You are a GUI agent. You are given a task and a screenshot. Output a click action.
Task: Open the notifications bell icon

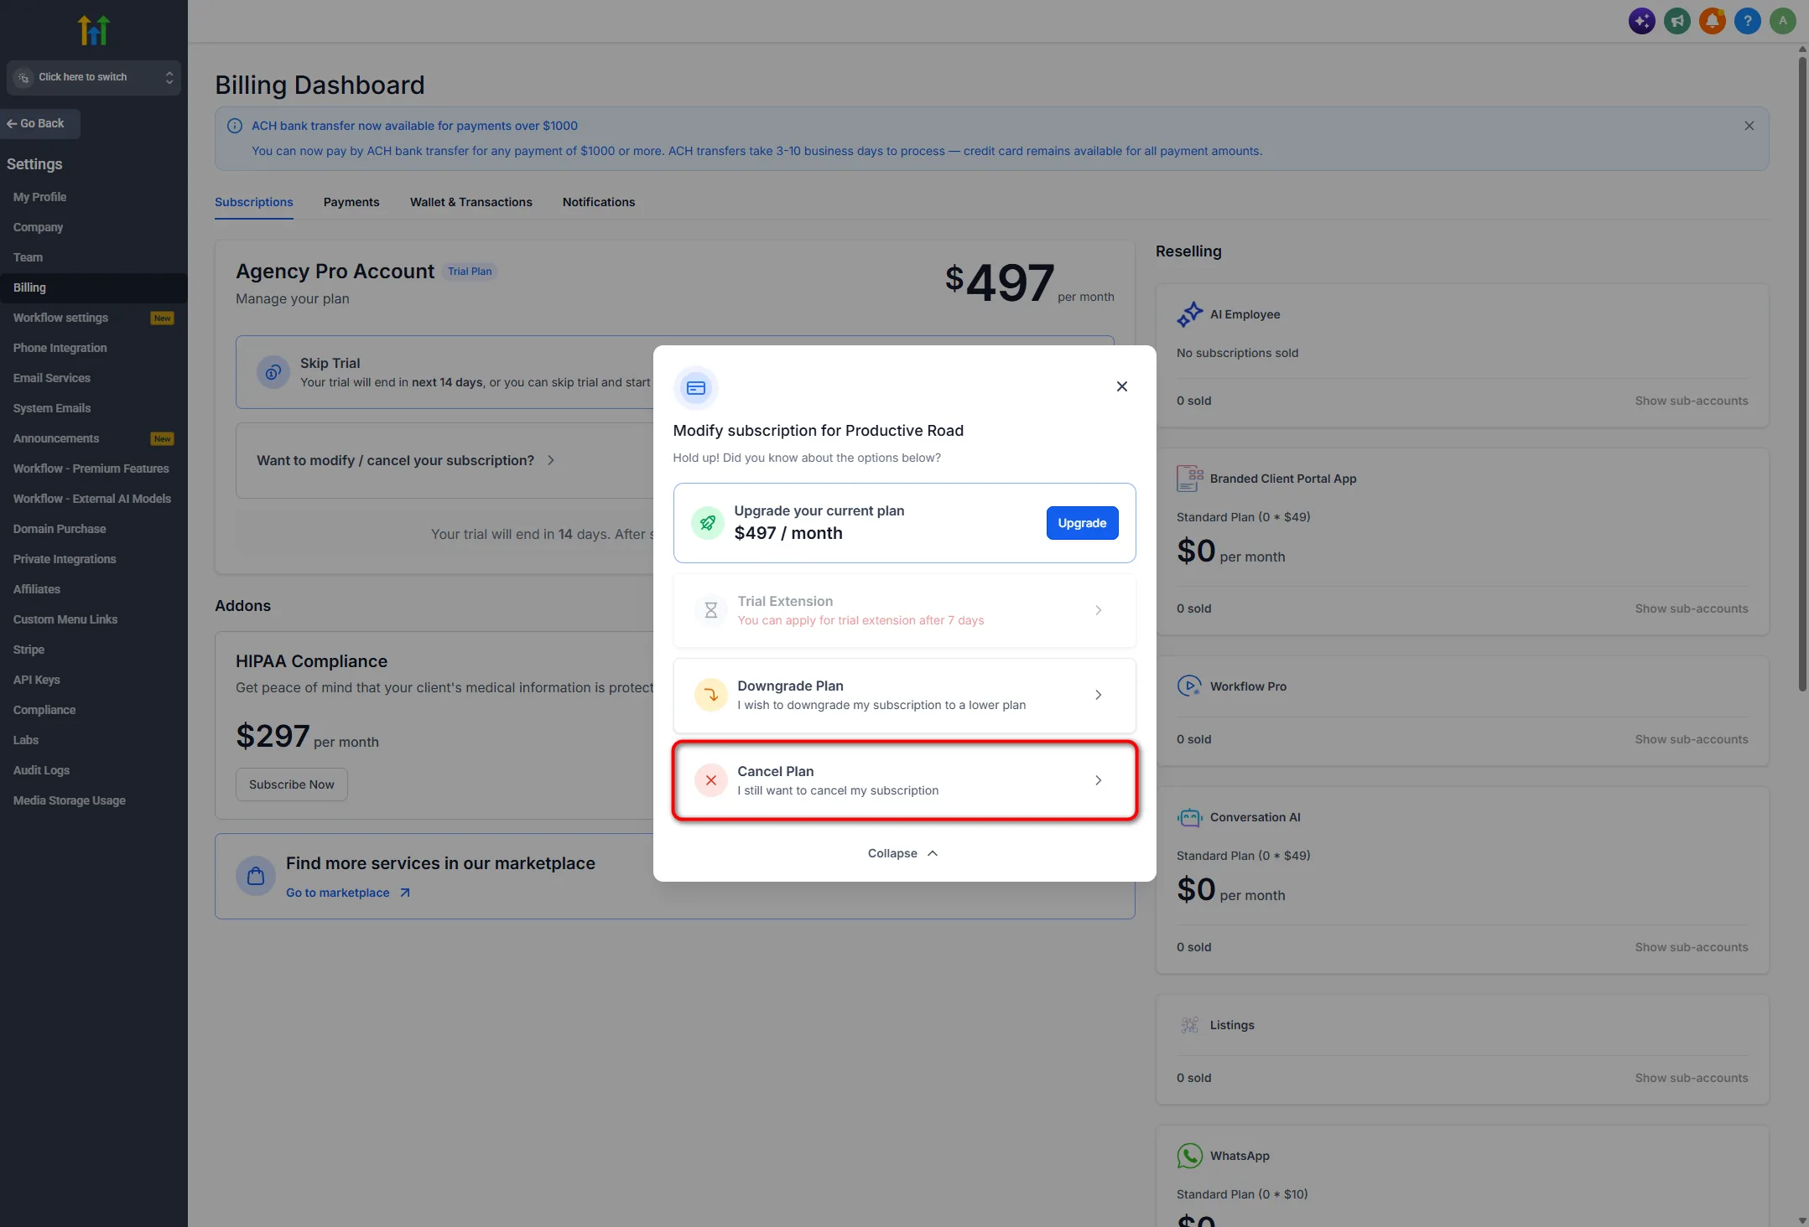(x=1712, y=21)
